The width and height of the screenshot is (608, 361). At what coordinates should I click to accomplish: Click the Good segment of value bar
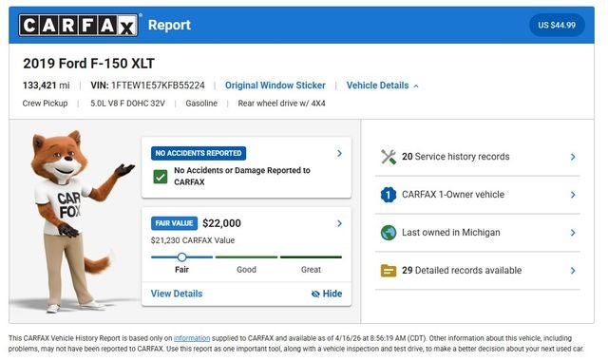(x=246, y=257)
